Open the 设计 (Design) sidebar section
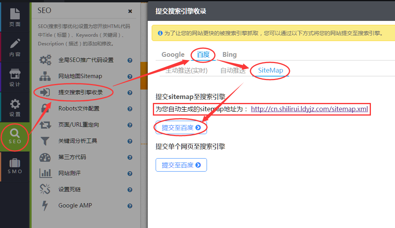 click(x=15, y=78)
